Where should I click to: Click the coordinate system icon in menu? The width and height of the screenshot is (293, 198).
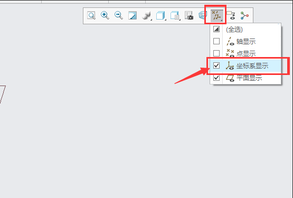[230, 65]
